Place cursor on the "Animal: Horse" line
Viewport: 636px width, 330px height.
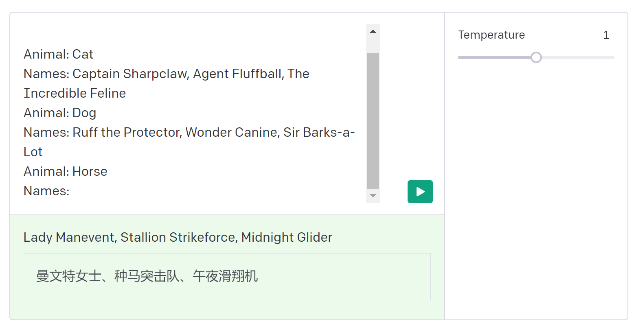point(66,171)
